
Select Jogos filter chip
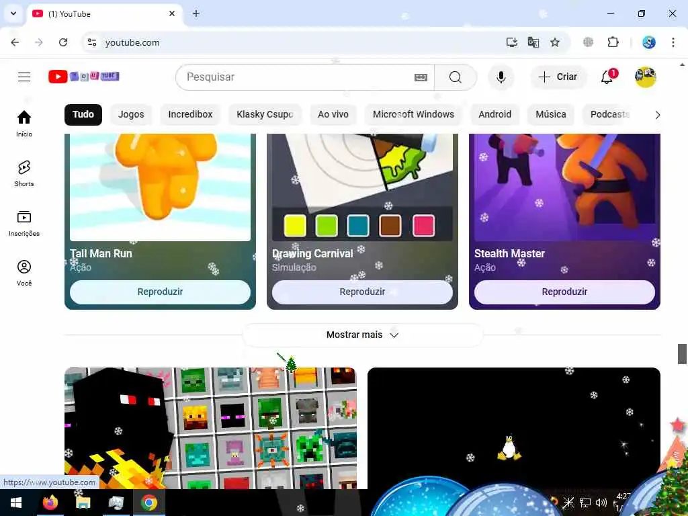131,114
